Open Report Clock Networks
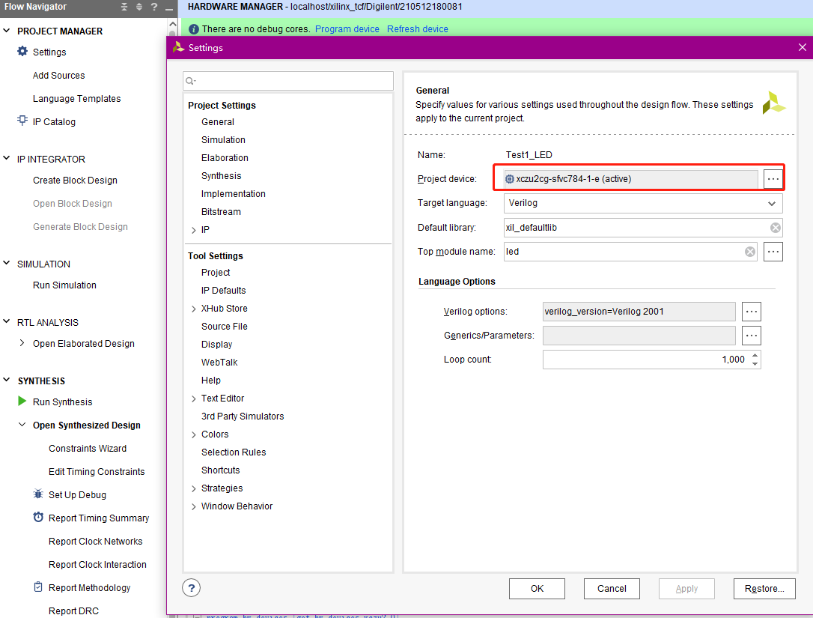The width and height of the screenshot is (813, 618). pos(95,541)
